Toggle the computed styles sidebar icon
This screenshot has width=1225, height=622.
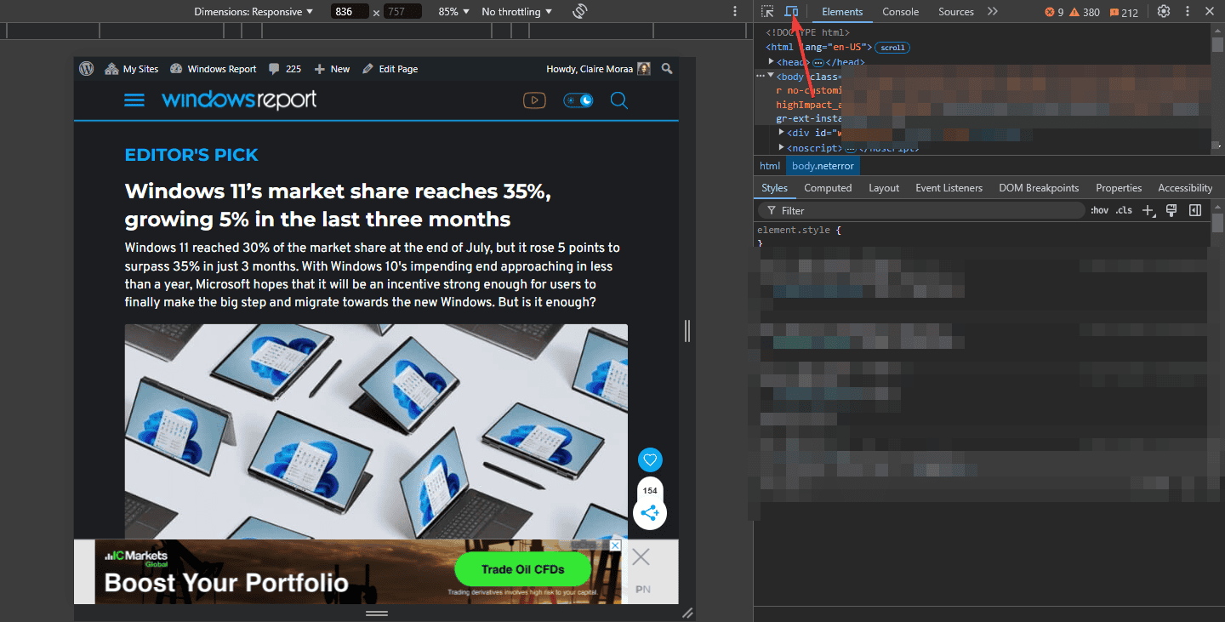1194,210
